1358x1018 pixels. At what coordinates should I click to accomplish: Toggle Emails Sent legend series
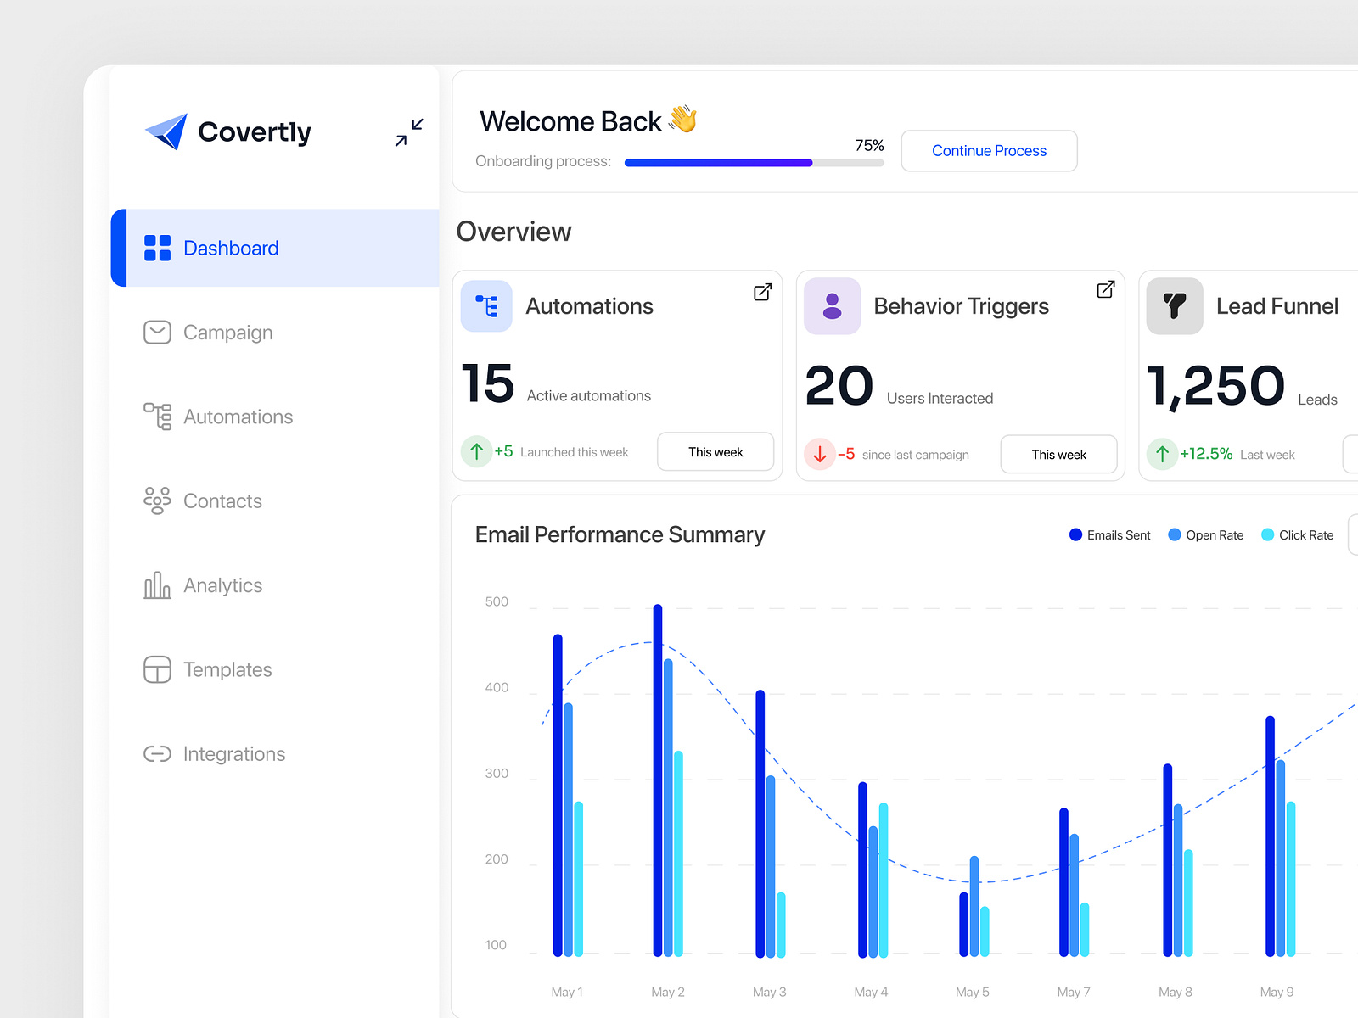1109,535
